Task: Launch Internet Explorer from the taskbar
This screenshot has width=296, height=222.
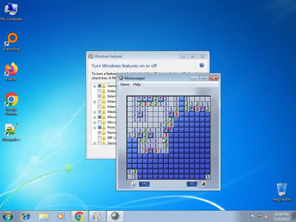Action: 26,216
